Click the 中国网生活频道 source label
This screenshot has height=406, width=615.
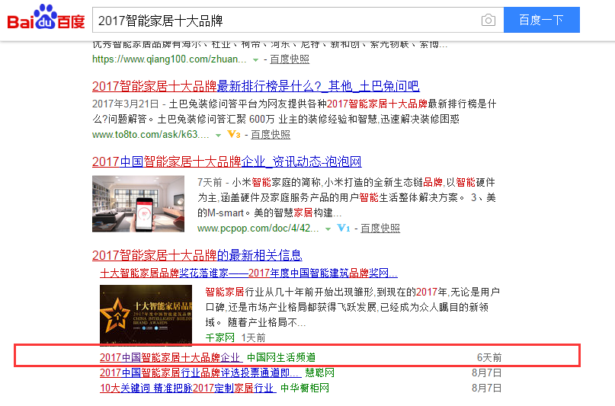tap(281, 357)
